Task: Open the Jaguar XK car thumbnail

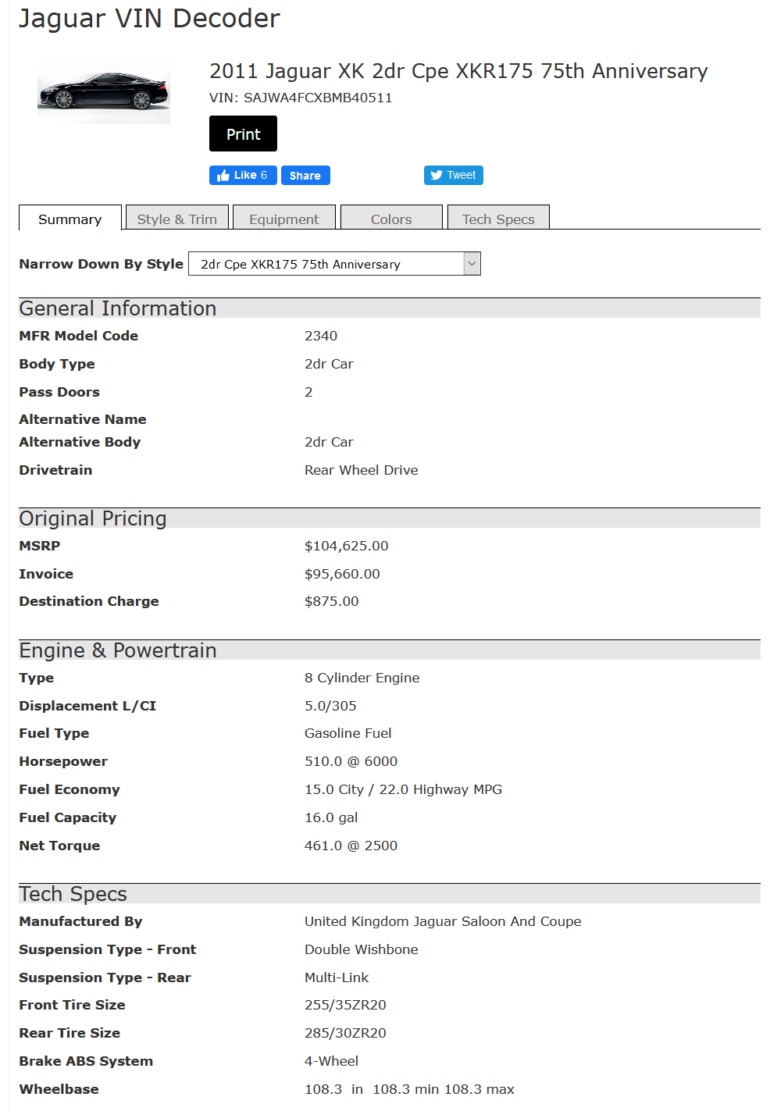Action: [104, 91]
